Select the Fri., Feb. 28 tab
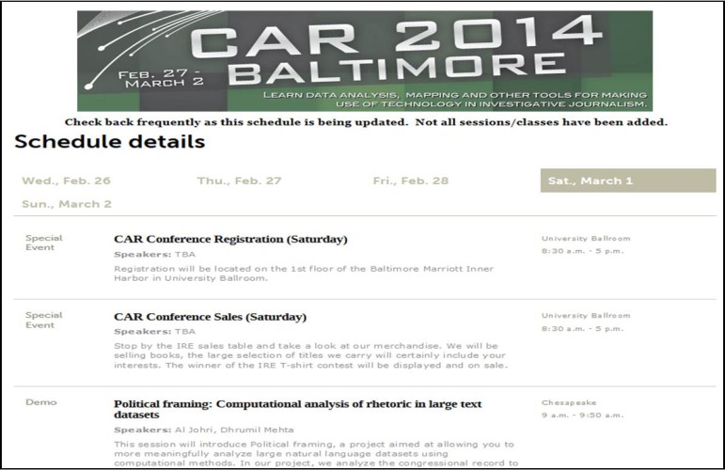The image size is (725, 470). click(x=411, y=180)
